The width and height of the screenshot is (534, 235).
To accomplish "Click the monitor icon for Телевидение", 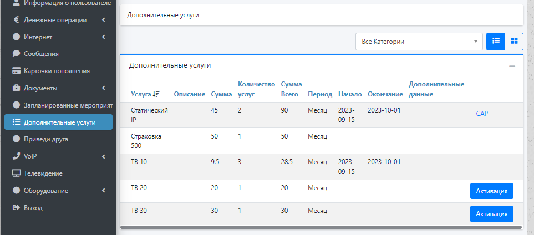I will pos(16,173).
